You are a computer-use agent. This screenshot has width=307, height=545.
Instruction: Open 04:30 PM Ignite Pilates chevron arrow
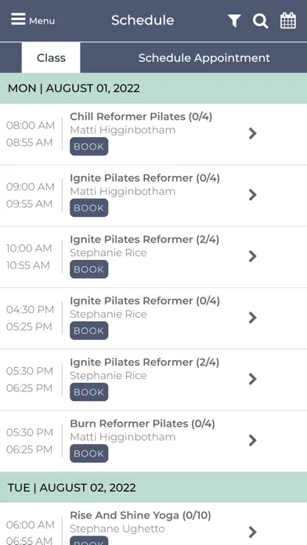(253, 317)
